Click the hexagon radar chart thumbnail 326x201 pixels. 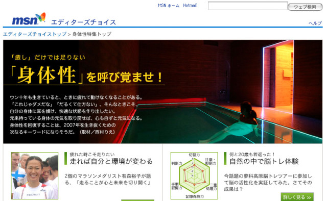[x=194, y=175]
